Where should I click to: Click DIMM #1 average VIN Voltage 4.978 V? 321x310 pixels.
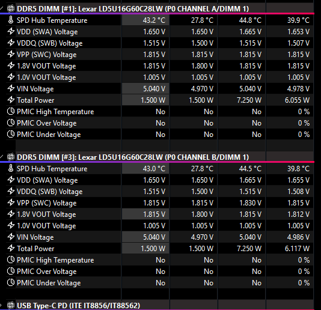[x=298, y=89]
